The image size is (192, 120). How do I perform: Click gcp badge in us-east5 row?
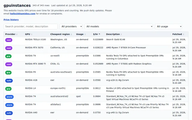pos(8,56)
